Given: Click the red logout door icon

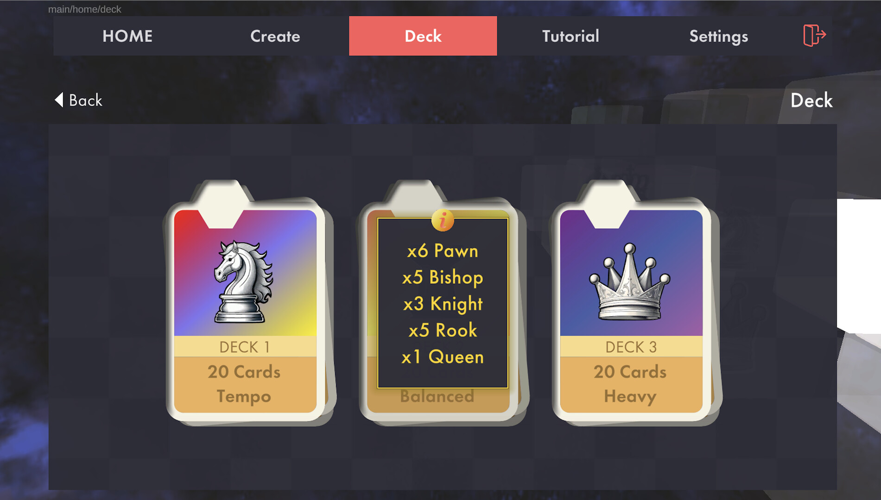Looking at the screenshot, I should [x=814, y=36].
